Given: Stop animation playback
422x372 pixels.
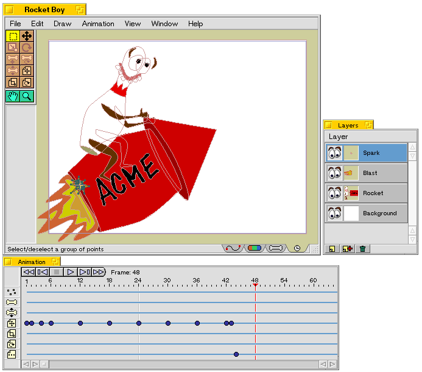Looking at the screenshot, I should 57,272.
